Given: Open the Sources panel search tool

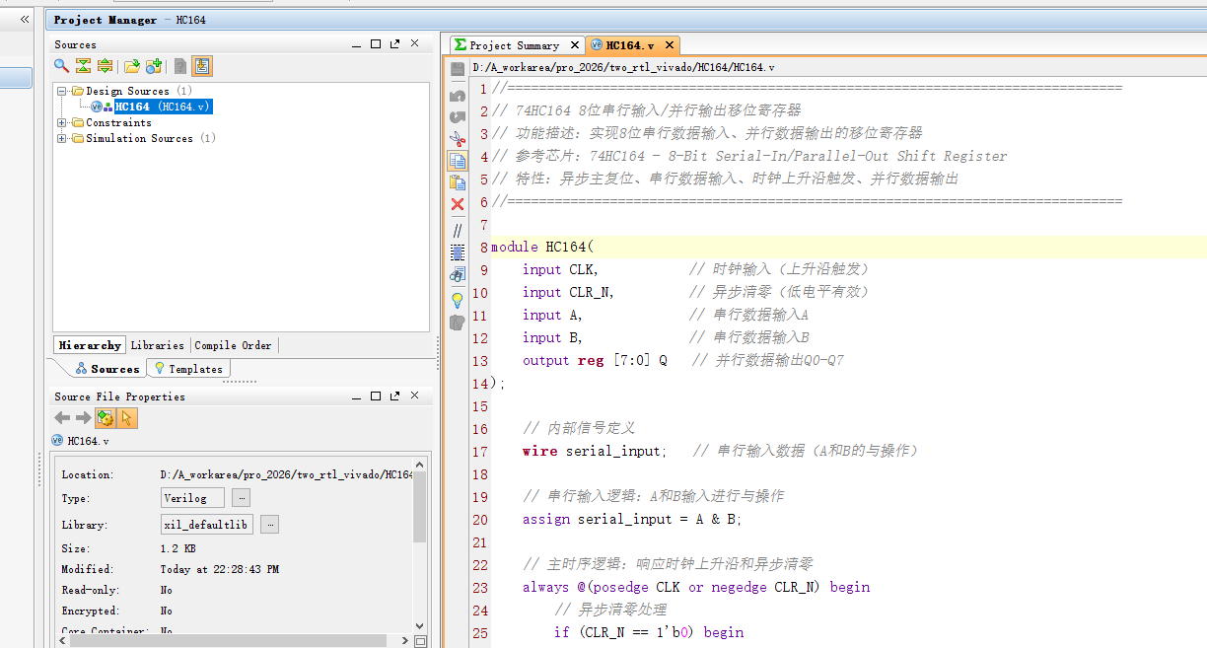Looking at the screenshot, I should coord(61,66).
